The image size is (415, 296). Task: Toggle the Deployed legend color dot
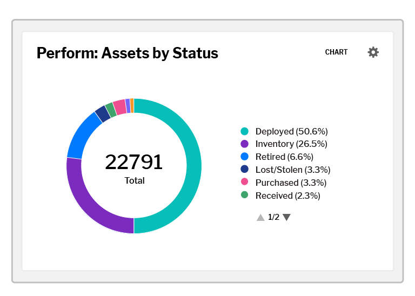[x=245, y=131]
